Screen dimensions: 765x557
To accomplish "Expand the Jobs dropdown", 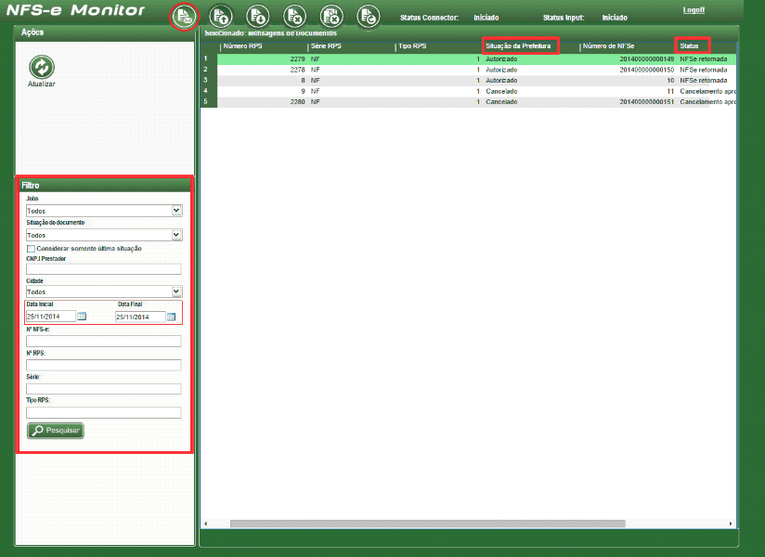I will click(x=176, y=211).
